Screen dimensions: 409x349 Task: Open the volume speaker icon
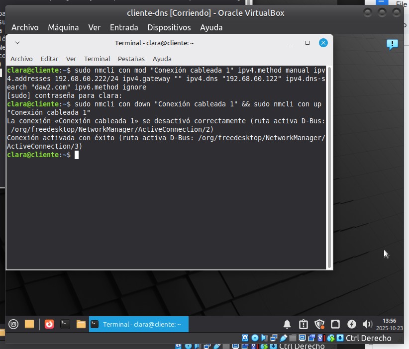[x=367, y=324]
